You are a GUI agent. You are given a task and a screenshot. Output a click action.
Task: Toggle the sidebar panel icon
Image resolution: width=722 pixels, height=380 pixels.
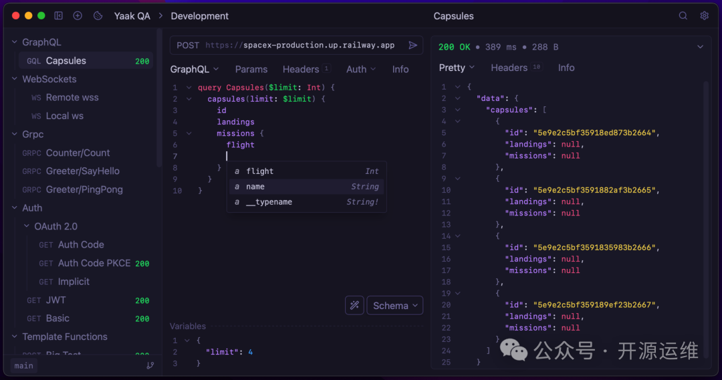coord(59,15)
